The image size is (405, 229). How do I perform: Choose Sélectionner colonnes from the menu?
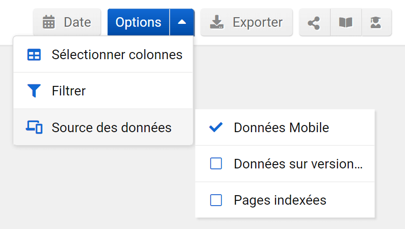pyautogui.click(x=103, y=54)
